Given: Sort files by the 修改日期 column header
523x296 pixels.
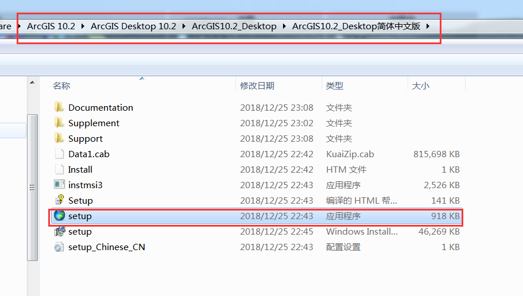Looking at the screenshot, I should pyautogui.click(x=257, y=85).
